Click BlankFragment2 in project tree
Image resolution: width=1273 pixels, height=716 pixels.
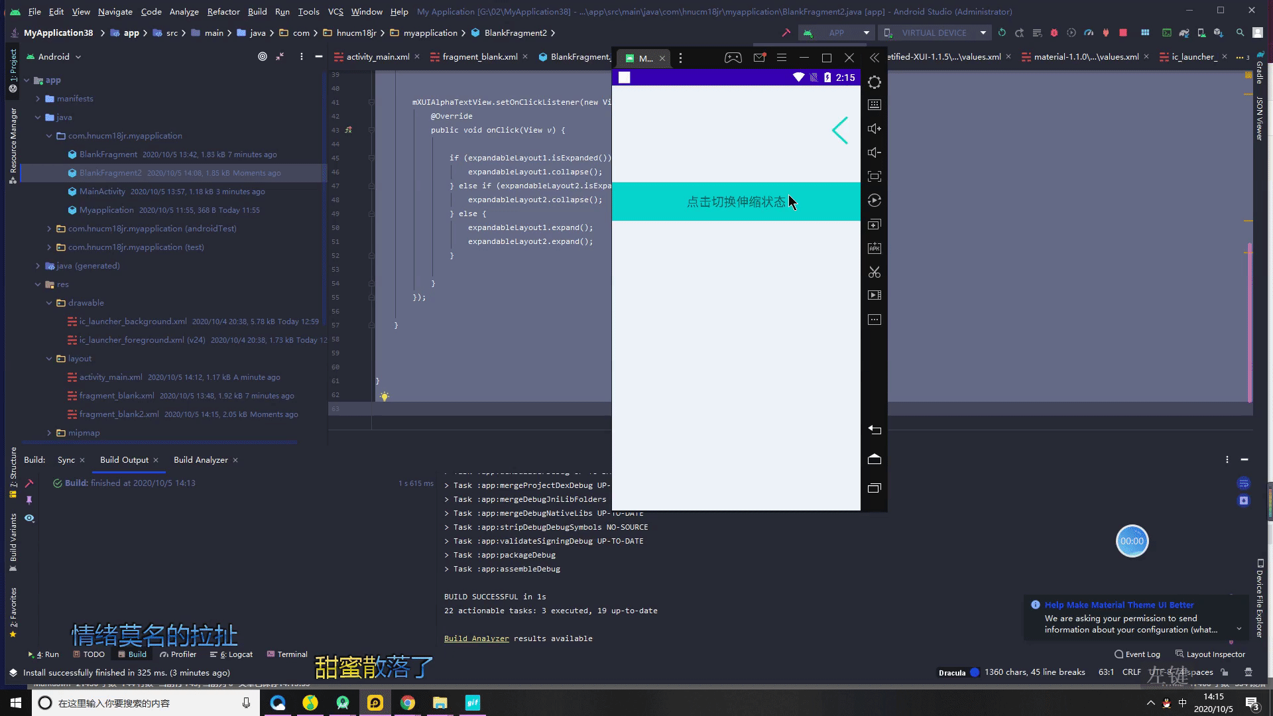[x=110, y=172]
